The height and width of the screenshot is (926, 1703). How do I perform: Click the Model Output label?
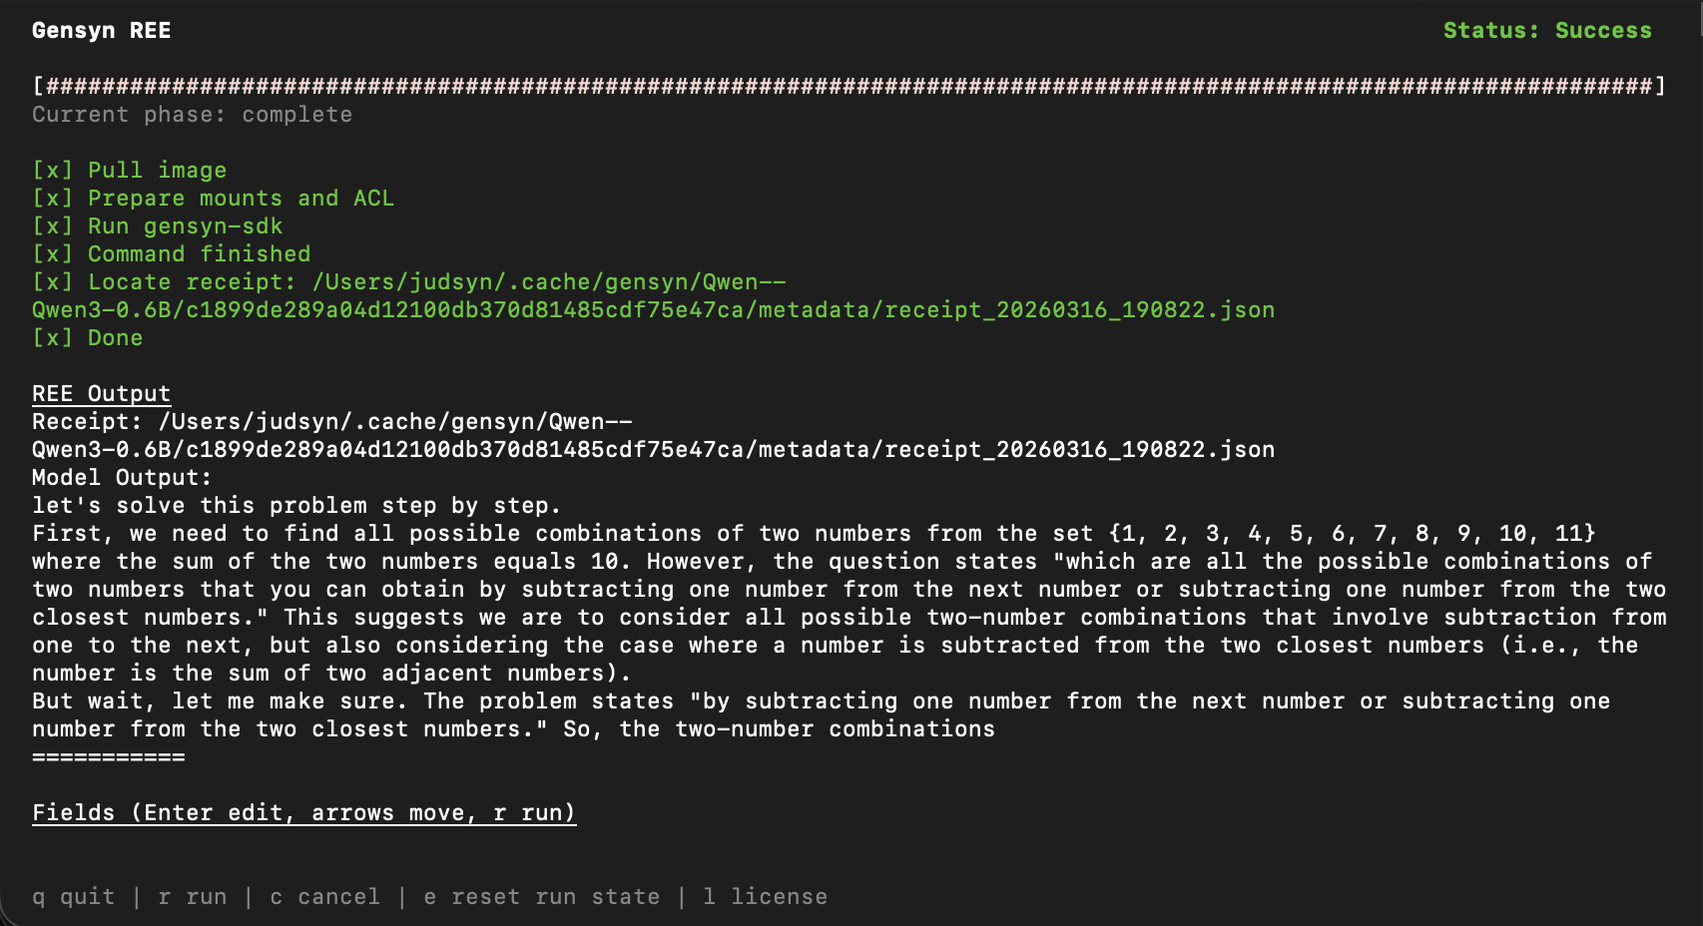122,478
